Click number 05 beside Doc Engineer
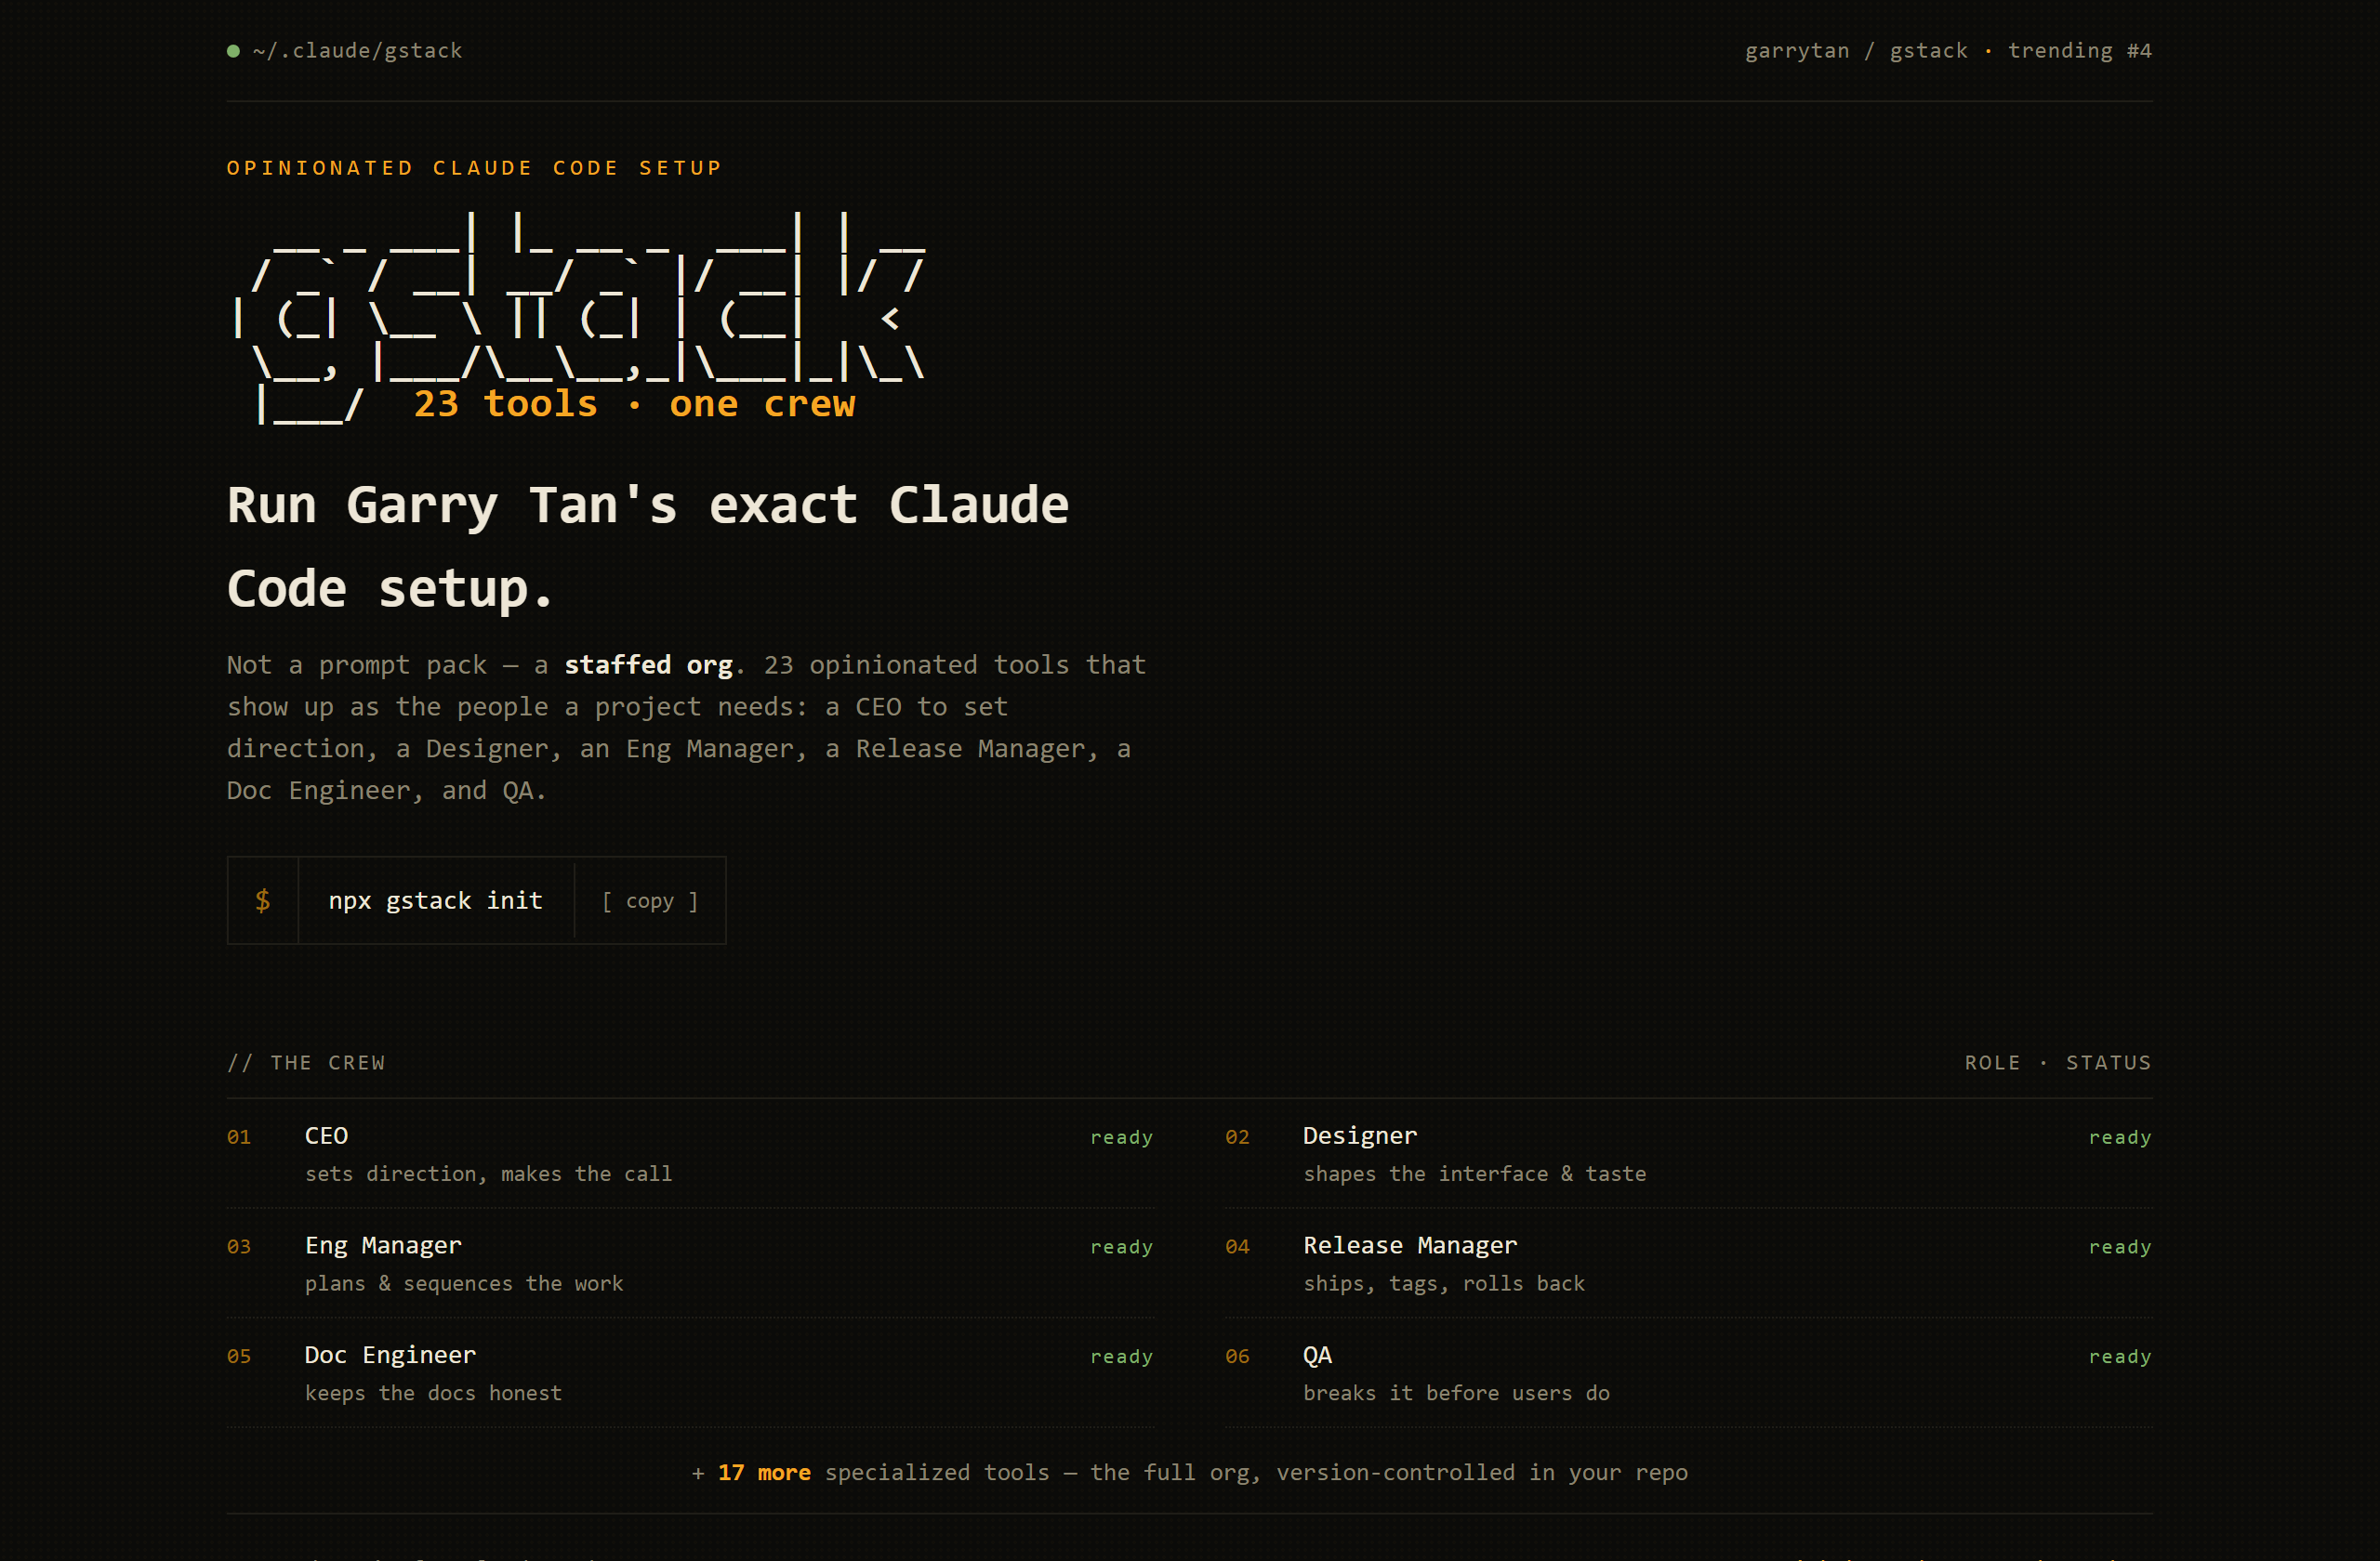2380x1561 pixels. (x=239, y=1358)
